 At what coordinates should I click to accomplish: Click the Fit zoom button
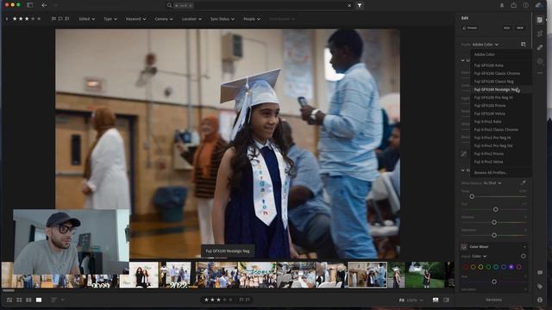click(402, 300)
